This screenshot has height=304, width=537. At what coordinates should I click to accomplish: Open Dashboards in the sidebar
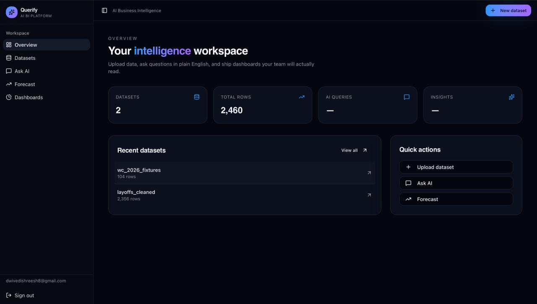[47, 97]
